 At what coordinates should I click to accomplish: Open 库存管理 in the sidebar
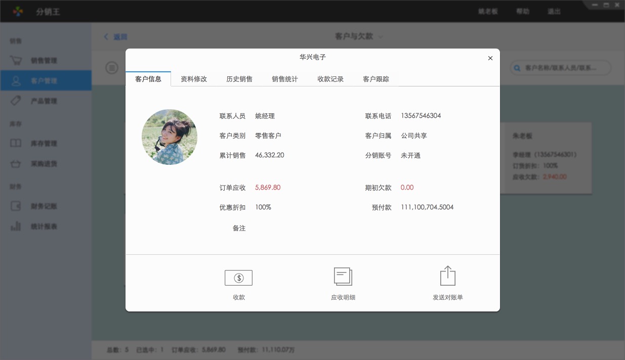click(44, 144)
